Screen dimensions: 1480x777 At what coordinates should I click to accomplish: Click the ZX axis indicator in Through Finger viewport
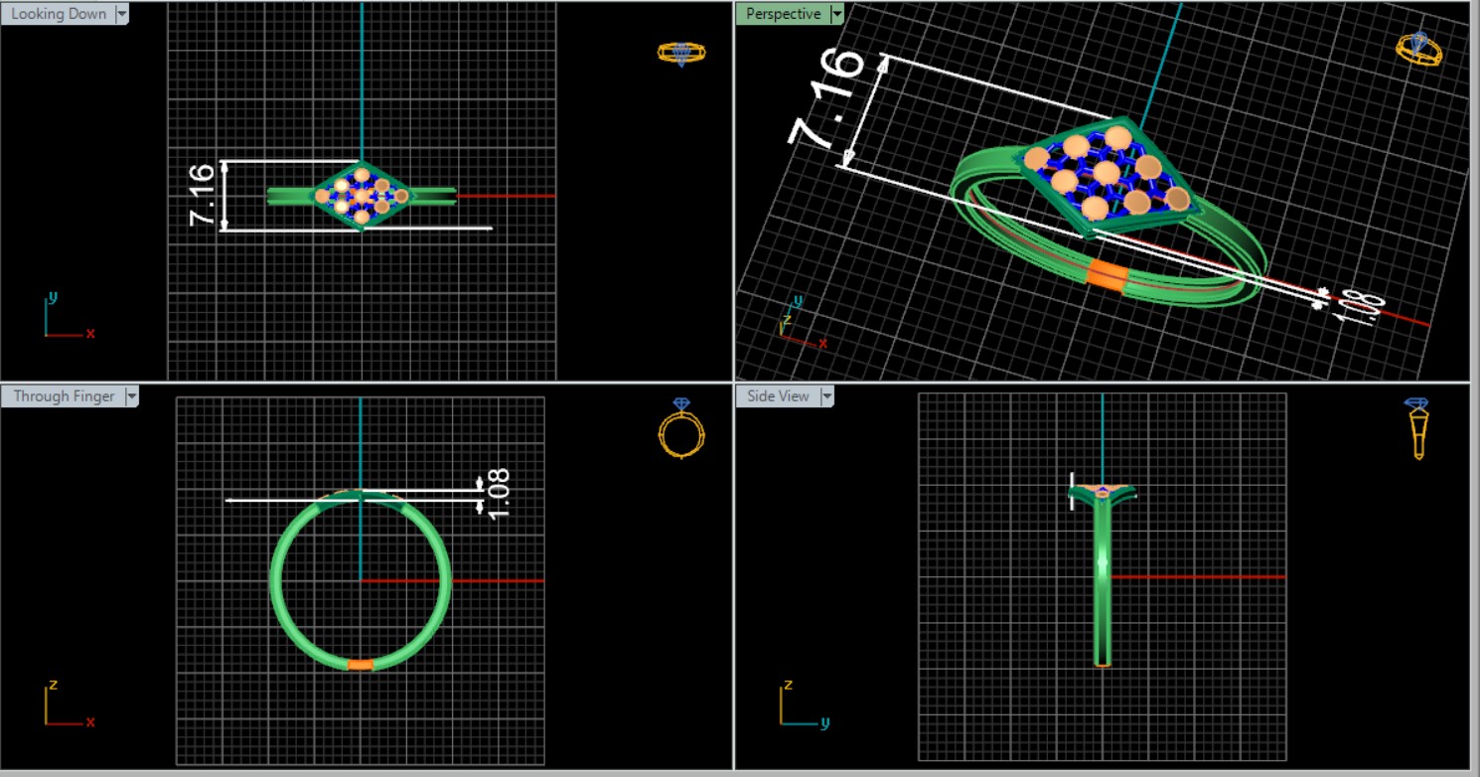click(66, 706)
